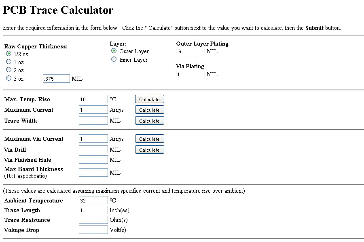
Task: Click Calculate for Max. Temp. Rise
Action: tap(149, 99)
